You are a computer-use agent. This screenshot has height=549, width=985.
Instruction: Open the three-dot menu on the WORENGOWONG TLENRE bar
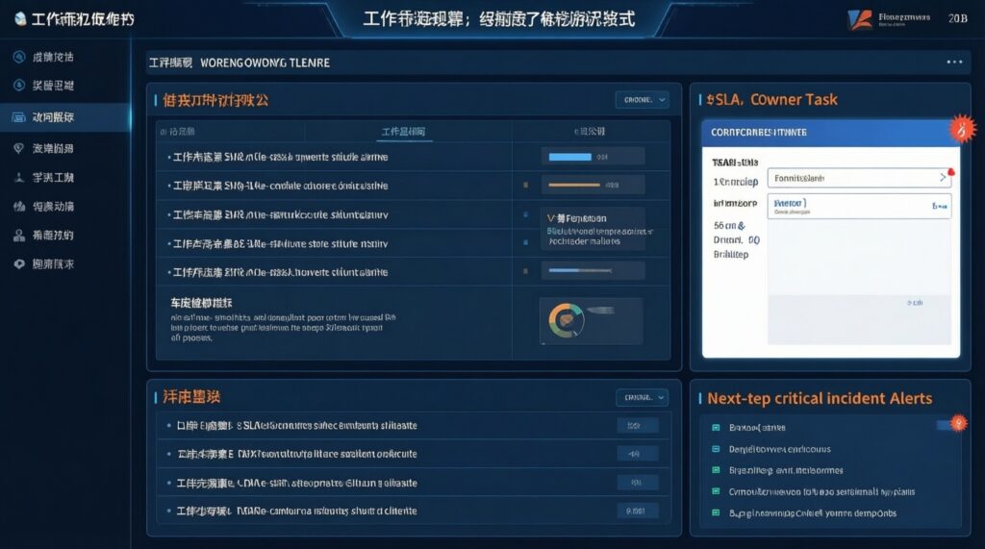click(x=954, y=62)
